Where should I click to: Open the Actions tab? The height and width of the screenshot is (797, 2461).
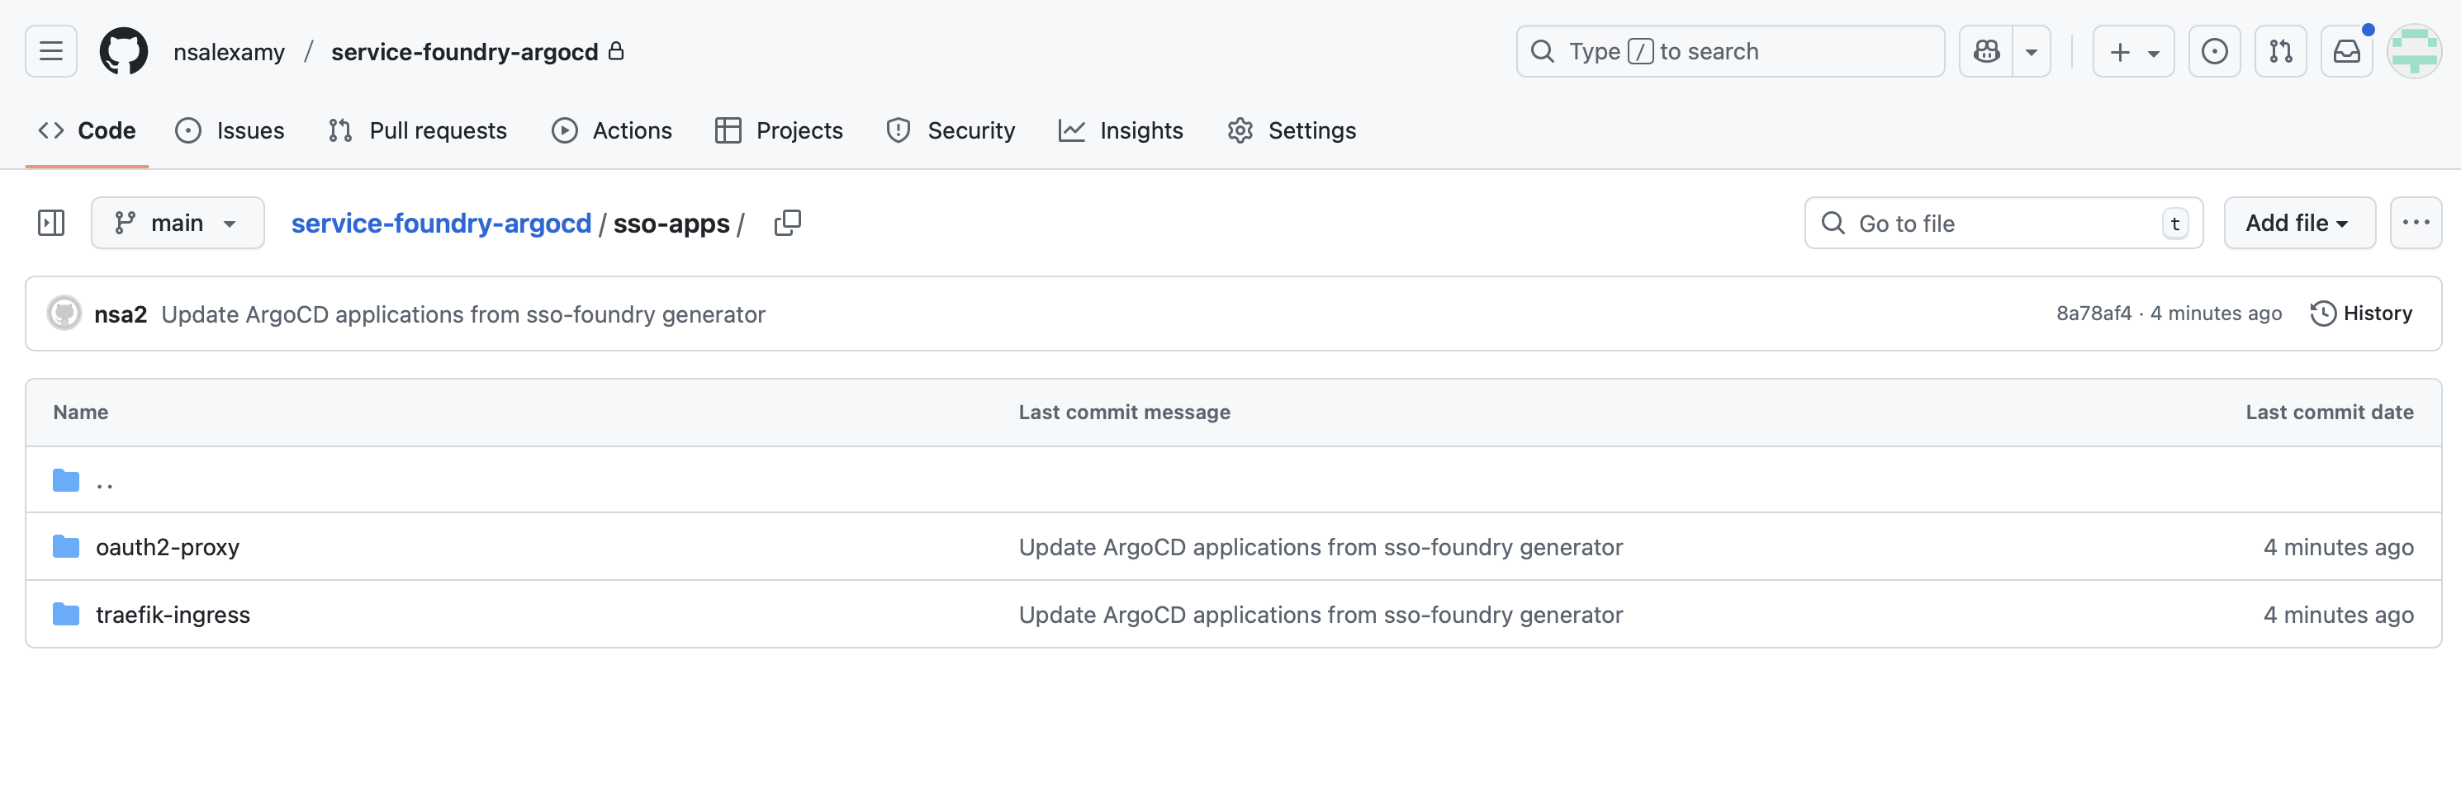613,130
